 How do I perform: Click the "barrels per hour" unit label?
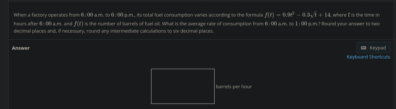234,87
